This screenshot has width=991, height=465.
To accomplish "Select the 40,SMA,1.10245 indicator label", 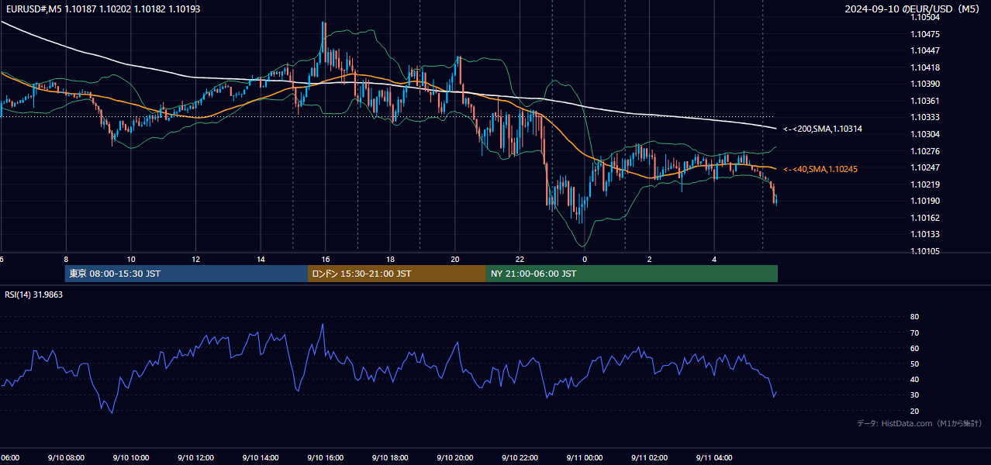I will click(x=820, y=169).
